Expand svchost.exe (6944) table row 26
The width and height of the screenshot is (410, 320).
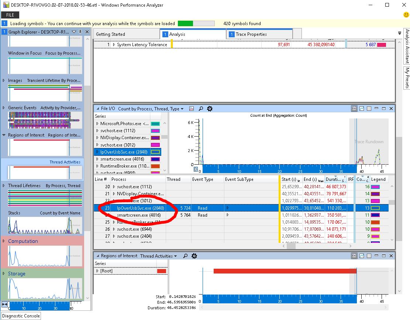tap(114, 229)
